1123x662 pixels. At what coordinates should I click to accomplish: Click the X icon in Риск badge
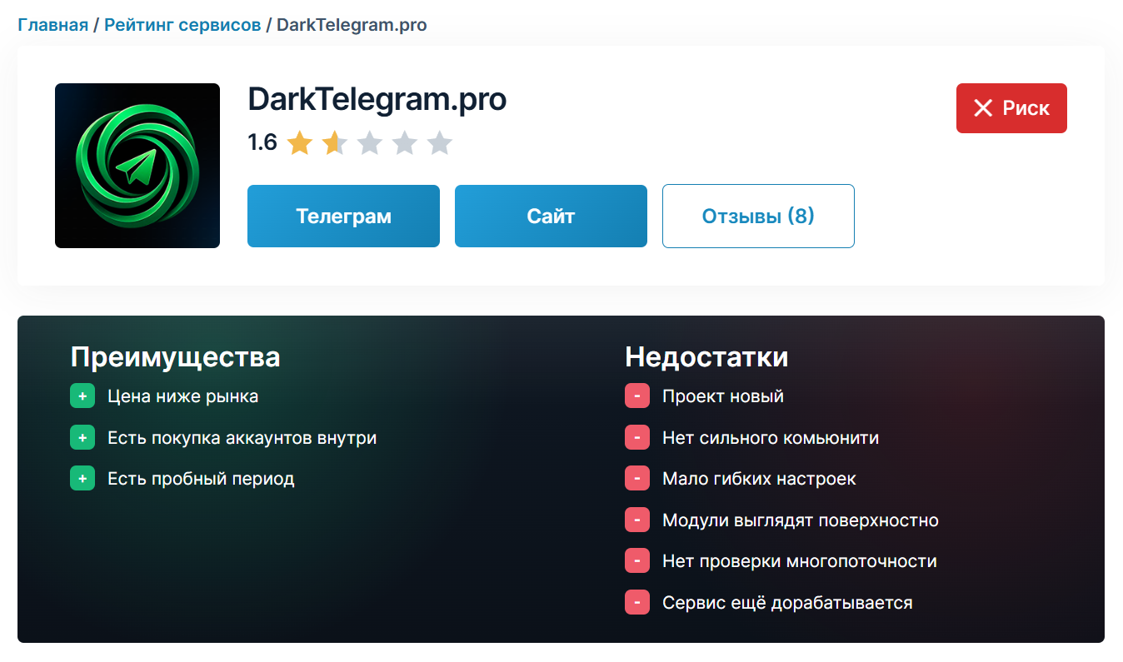[x=983, y=108]
